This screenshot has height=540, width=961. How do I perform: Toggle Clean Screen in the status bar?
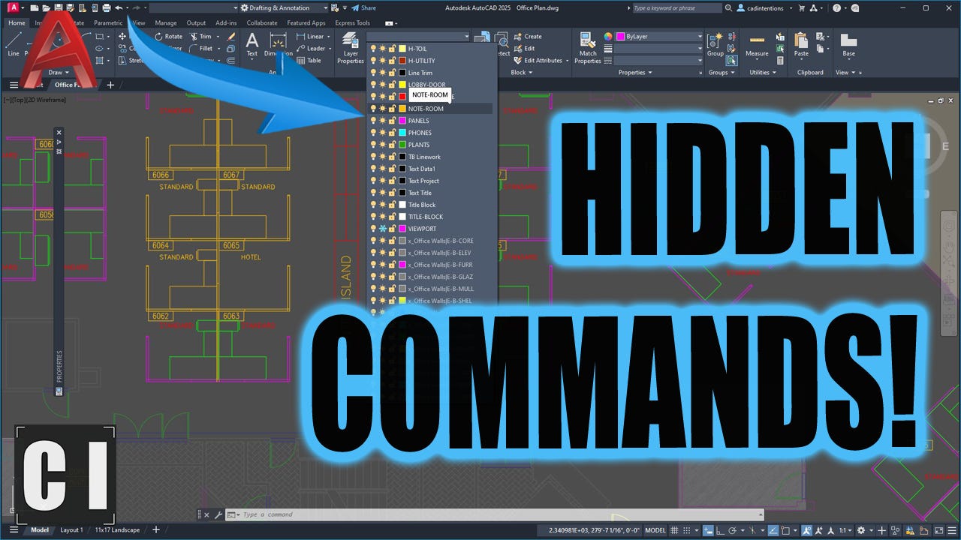(x=938, y=530)
